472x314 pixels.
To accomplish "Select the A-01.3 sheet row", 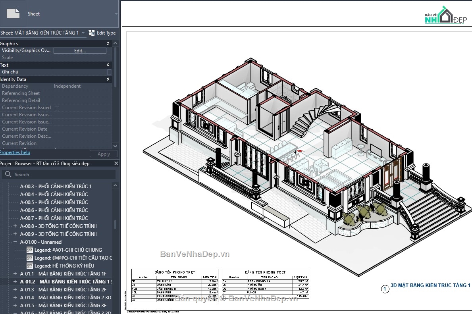I will (x=63, y=289).
